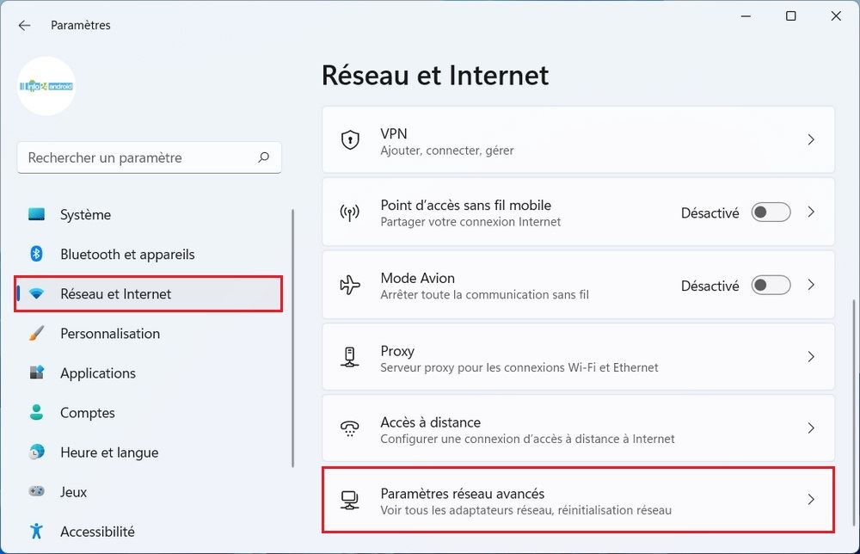Screen dimensions: 860x554
Task: Click the back arrow in title bar
Action: pos(24,25)
